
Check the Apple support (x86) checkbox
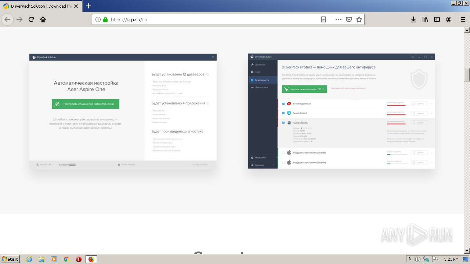(283, 153)
